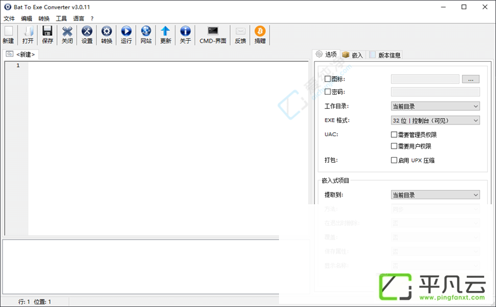Click the 位置: 1 status bar entry
This screenshot has width=496, height=307.
pos(42,301)
